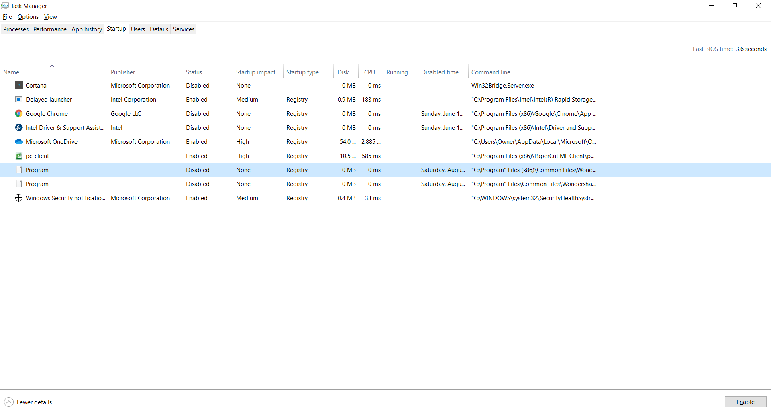Image resolution: width=771 pixels, height=414 pixels.
Task: Click the file icon of the highlighted Program row
Action: tap(19, 170)
